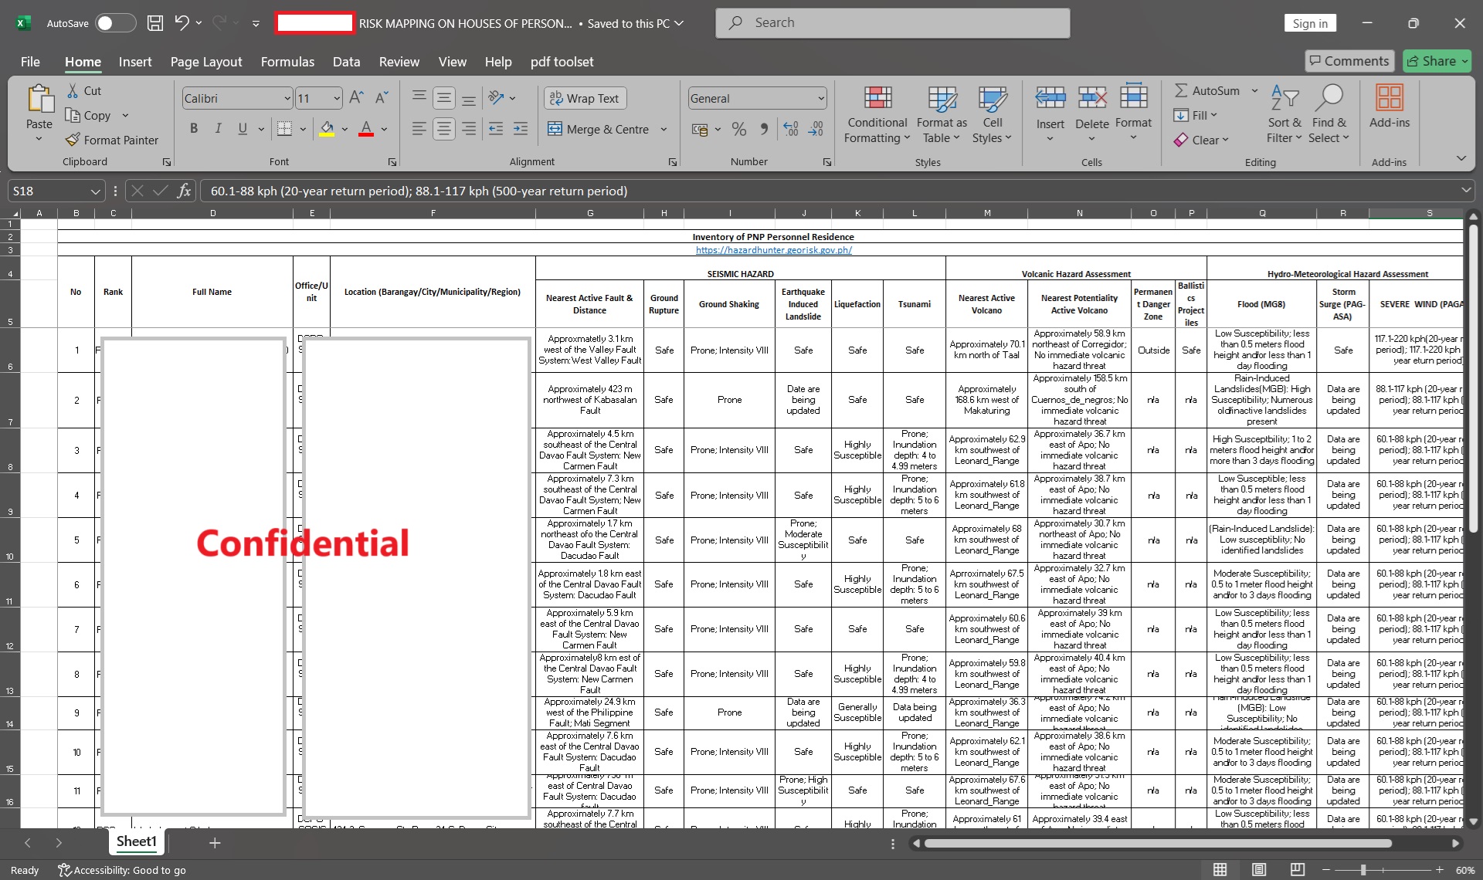Click the Sign in button
The image size is (1483, 880).
coord(1310,23)
